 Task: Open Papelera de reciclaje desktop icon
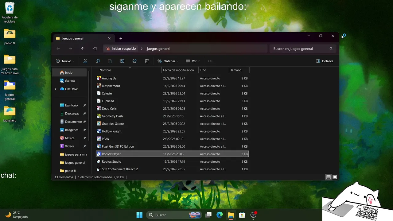10,12
